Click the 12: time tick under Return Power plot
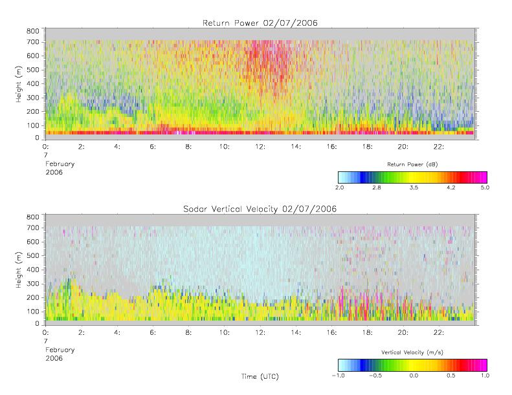 coord(260,147)
